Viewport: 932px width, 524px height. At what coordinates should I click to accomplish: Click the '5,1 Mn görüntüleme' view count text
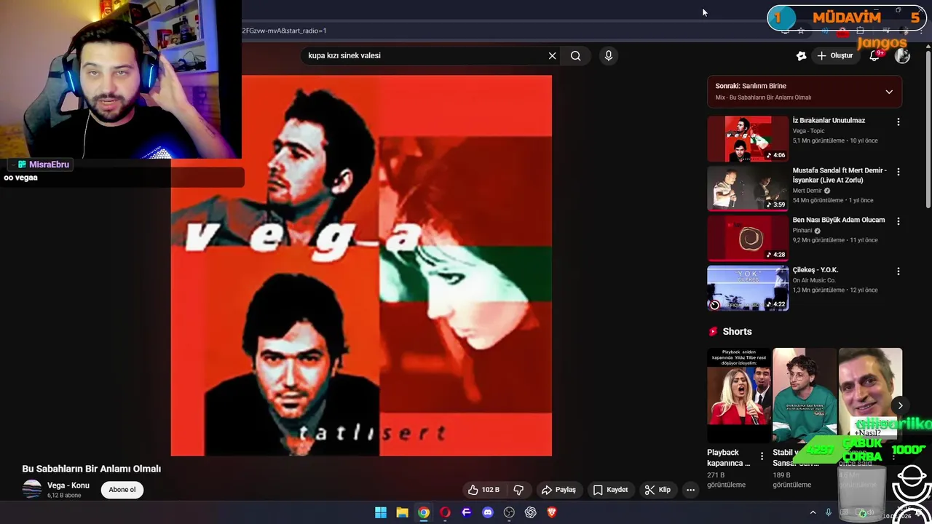818,140
